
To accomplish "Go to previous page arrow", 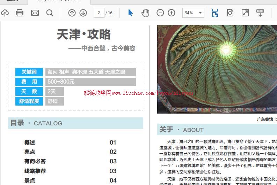I will pos(72,13).
